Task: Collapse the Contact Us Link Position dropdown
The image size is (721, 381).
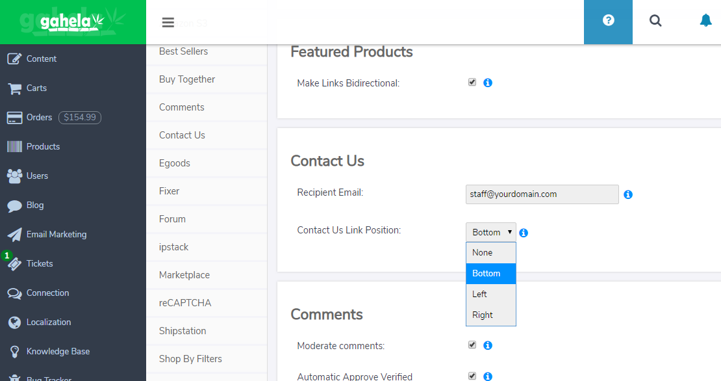Action: point(490,232)
